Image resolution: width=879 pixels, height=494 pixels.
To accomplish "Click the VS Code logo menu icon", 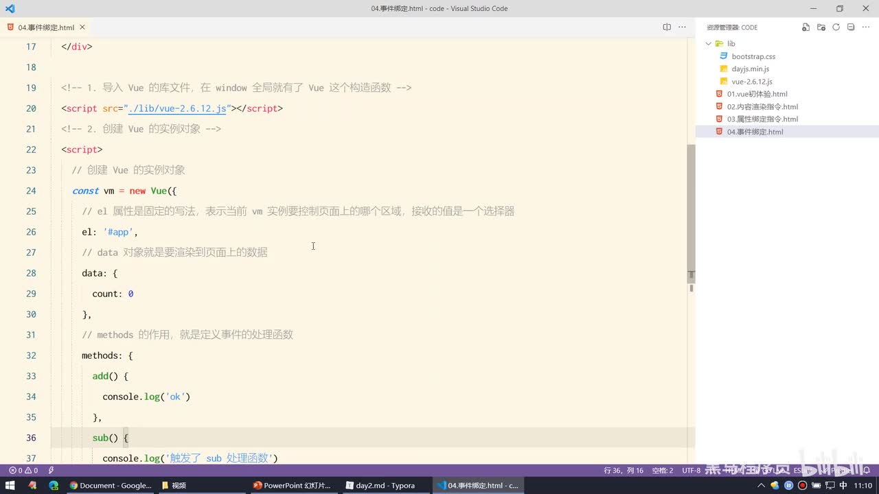I will tap(10, 8).
